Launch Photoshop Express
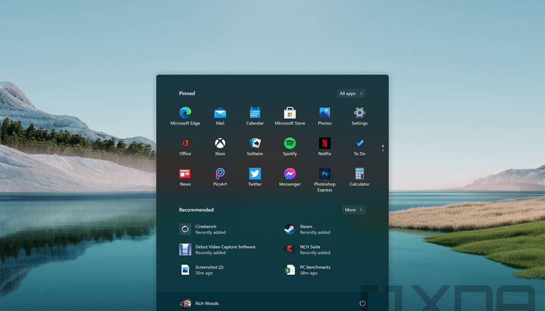 pos(324,177)
